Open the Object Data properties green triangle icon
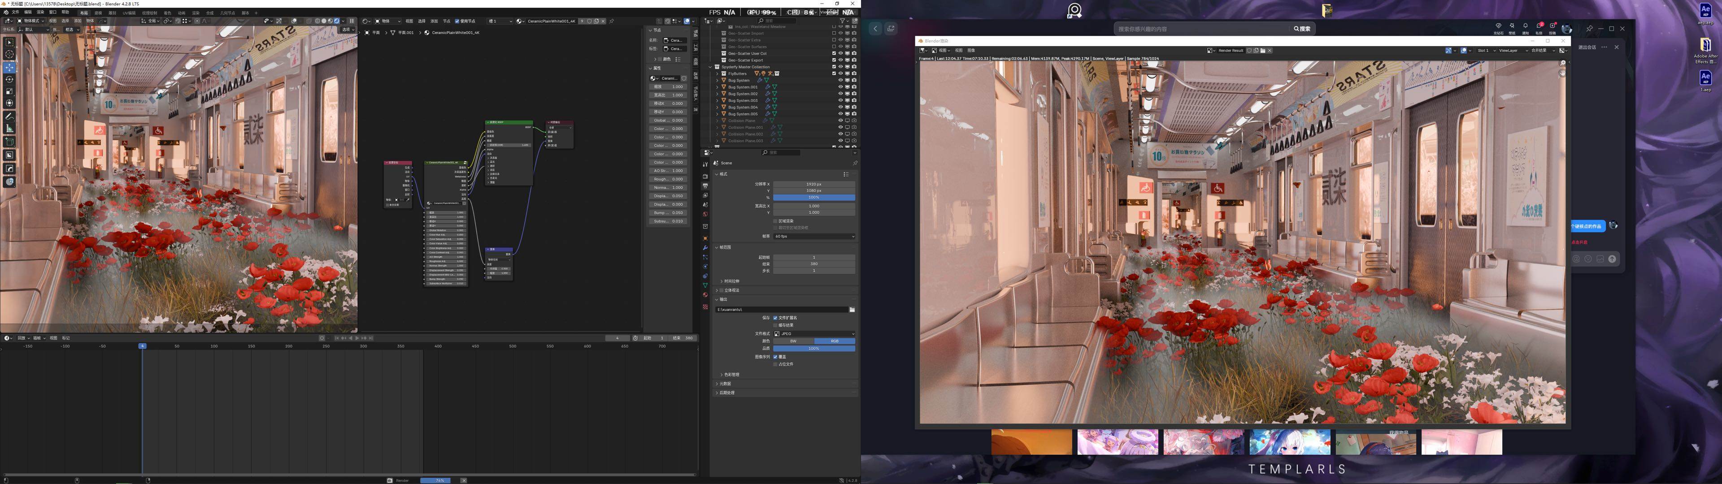This screenshot has width=1722, height=484. click(x=705, y=285)
